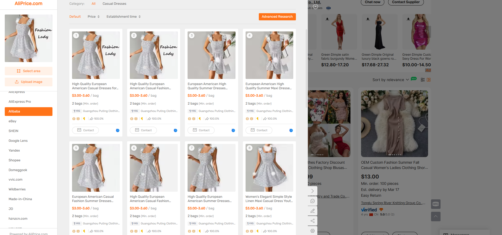Click Chat now button on Alibaba page

(x=372, y=2)
